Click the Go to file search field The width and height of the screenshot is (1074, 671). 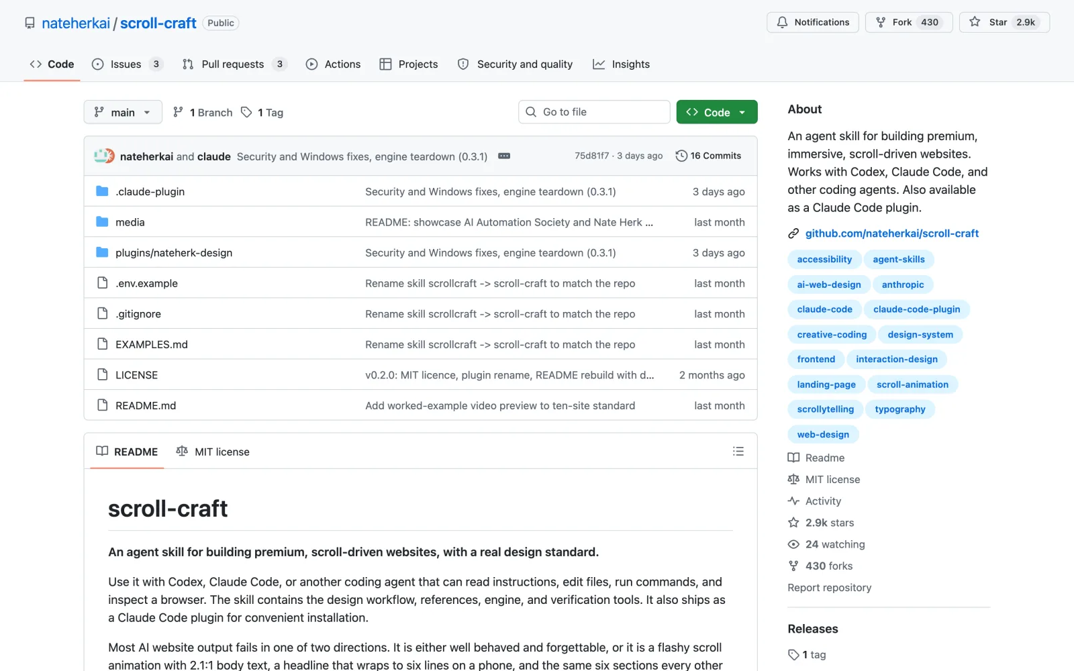coord(594,112)
